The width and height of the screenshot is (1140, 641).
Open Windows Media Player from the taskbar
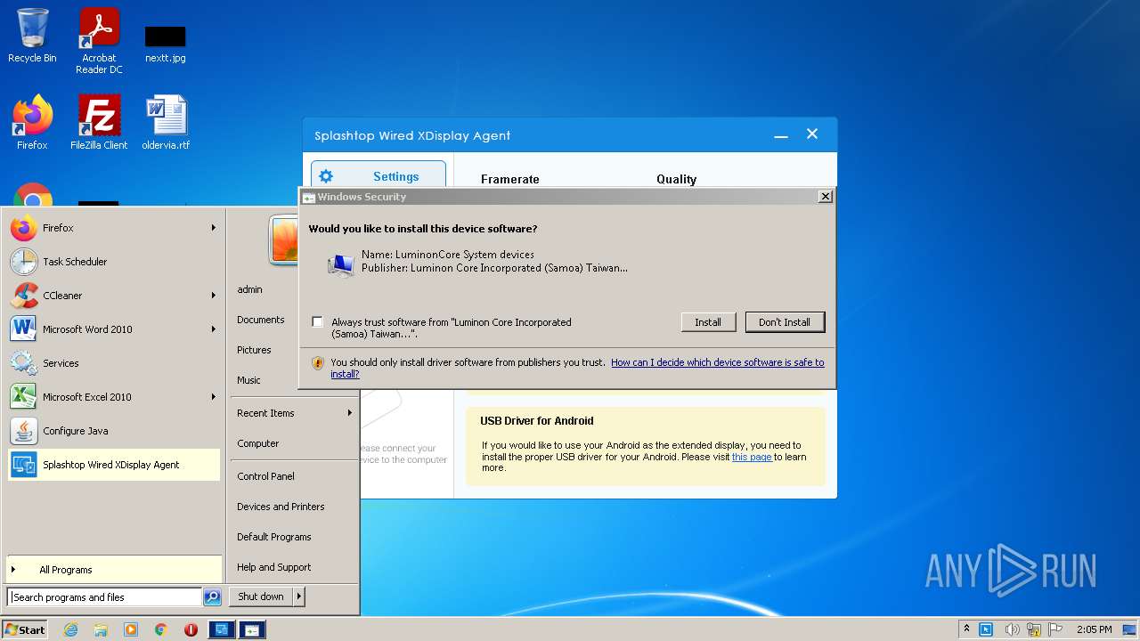click(131, 629)
